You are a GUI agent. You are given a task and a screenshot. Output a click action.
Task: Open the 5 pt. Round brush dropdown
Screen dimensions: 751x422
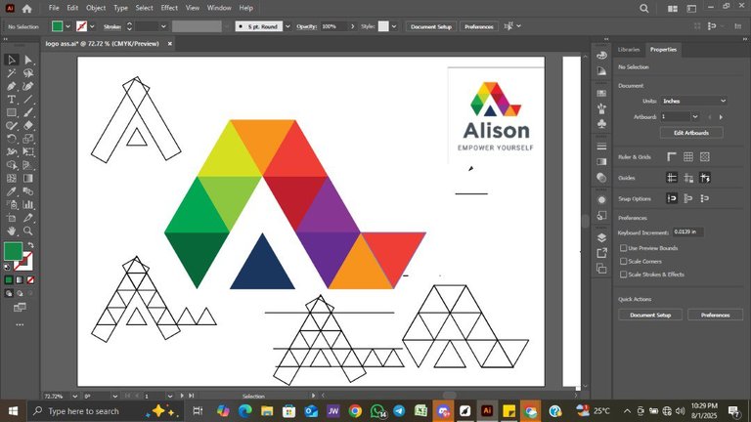(287, 26)
